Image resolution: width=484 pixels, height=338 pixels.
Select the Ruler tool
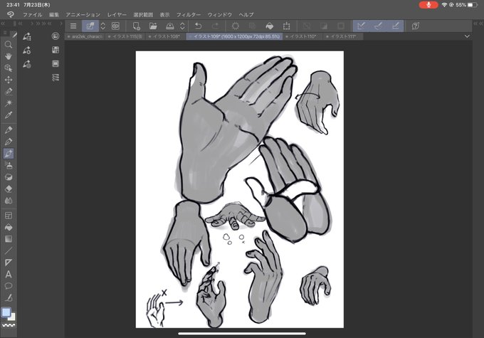(9, 263)
